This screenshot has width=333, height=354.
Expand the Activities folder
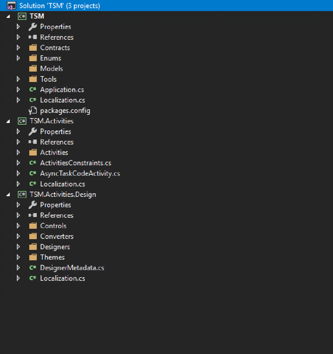pyautogui.click(x=18, y=153)
